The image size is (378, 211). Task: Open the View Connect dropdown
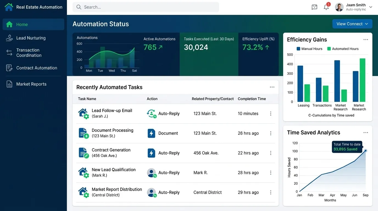click(x=352, y=24)
